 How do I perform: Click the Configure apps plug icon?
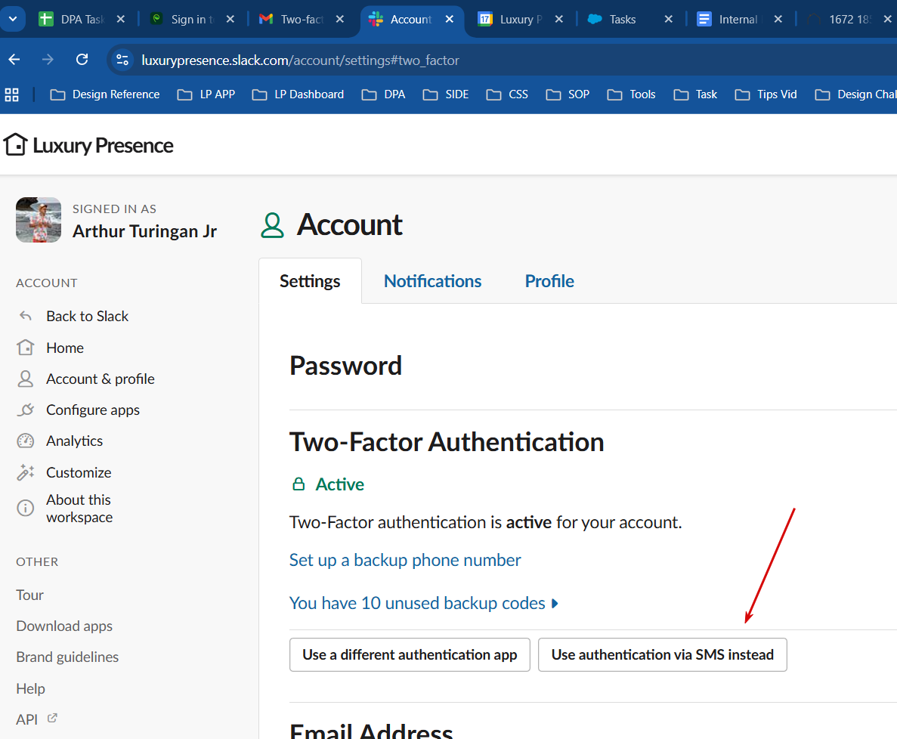pos(26,410)
